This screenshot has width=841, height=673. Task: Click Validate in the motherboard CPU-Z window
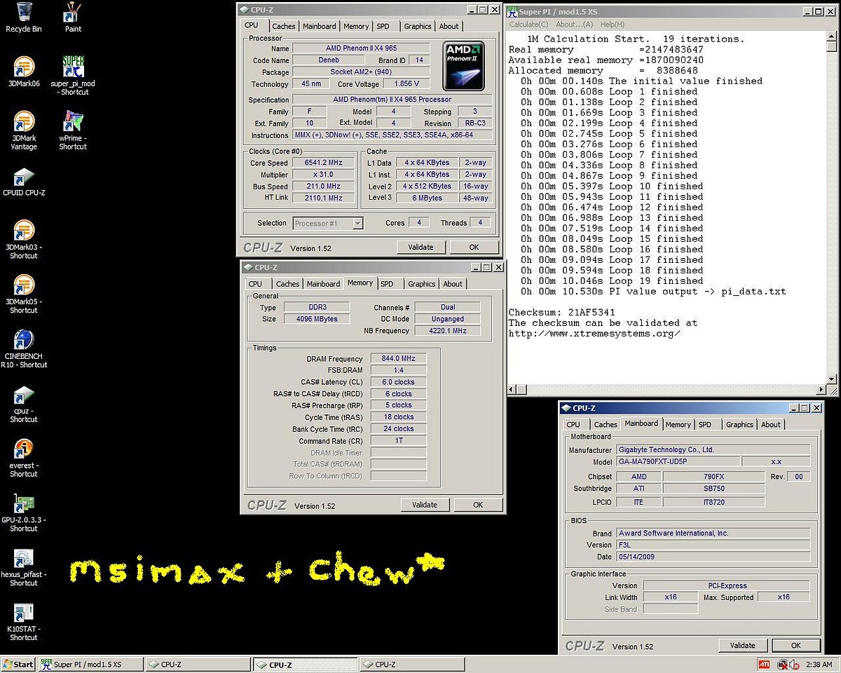pos(743,645)
